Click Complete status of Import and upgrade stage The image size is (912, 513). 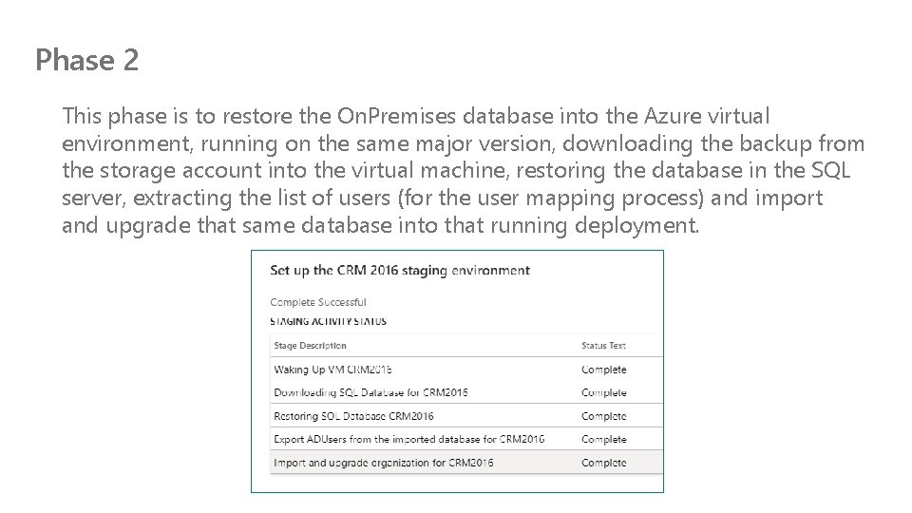603,463
